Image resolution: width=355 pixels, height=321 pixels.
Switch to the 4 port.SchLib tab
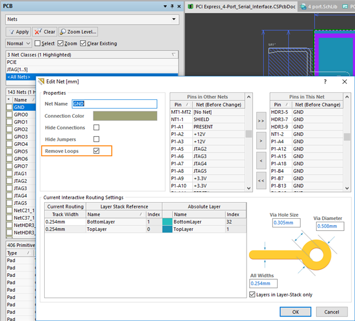[318, 6]
